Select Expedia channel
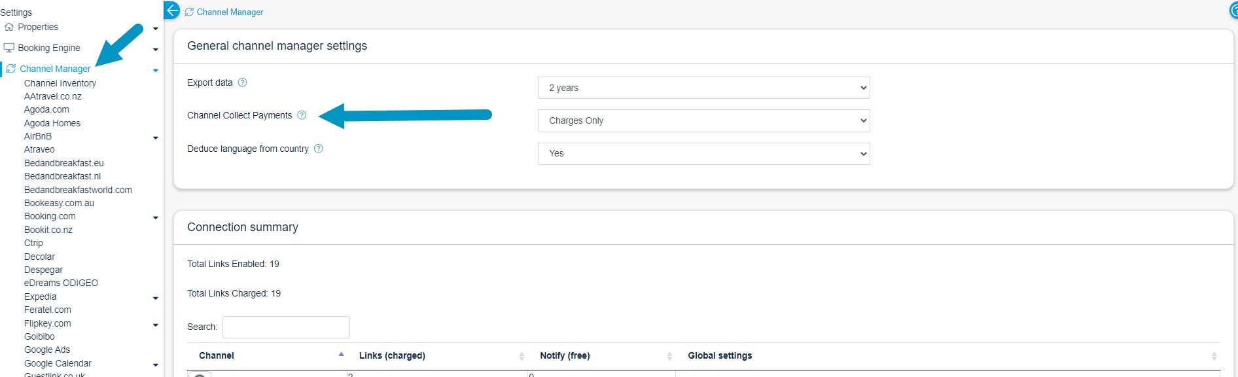This screenshot has height=377, width=1238. (x=40, y=296)
